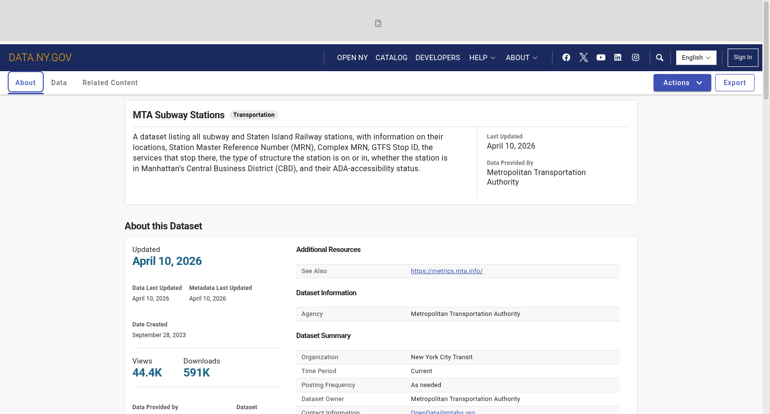Click the 'Data Provided By' label in header card

click(x=510, y=163)
